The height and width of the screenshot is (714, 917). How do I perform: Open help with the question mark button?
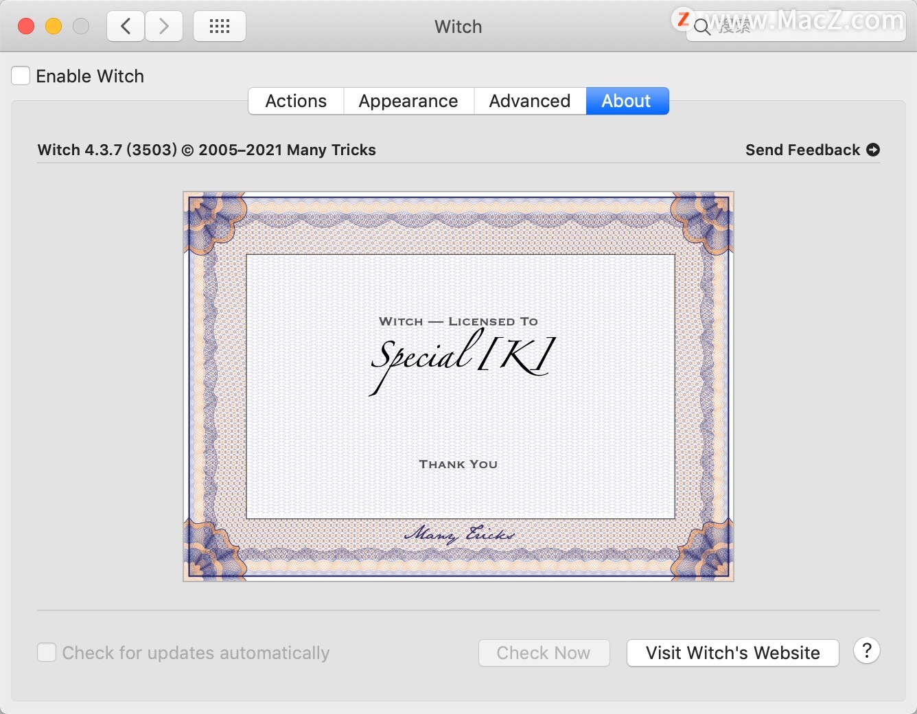point(867,650)
